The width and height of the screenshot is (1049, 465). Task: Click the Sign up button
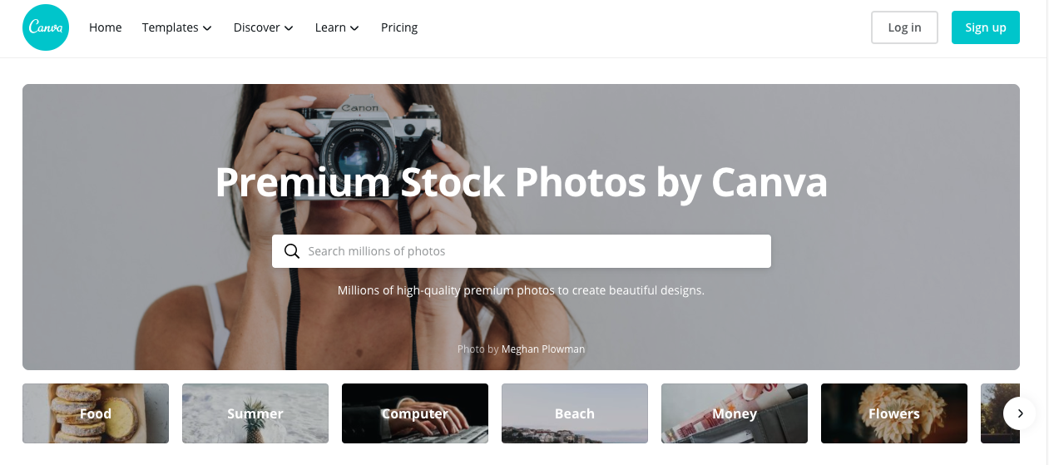click(x=986, y=27)
